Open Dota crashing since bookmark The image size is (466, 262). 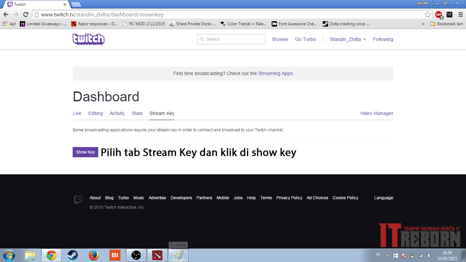click(x=346, y=24)
